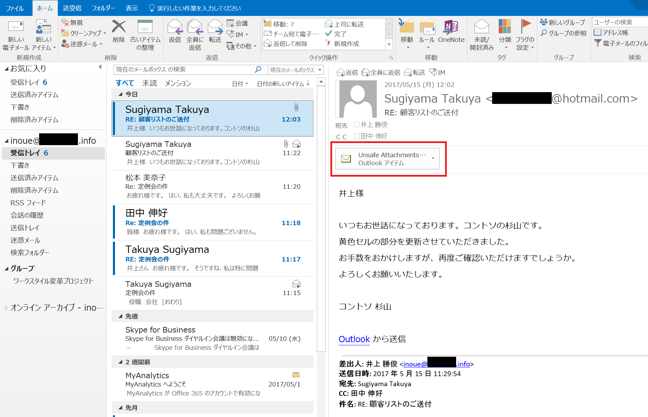This screenshot has width=648, height=417.
Task: Select 松本 美奈子 Re: 定例会の件 email
Action: (x=213, y=187)
